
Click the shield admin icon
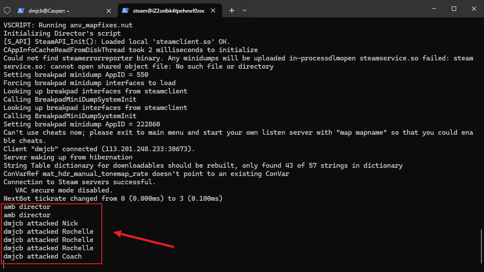coord(7,10)
